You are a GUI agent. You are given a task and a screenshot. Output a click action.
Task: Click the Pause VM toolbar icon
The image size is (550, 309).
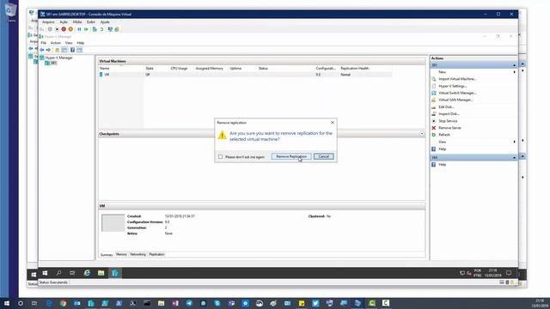[79, 29]
